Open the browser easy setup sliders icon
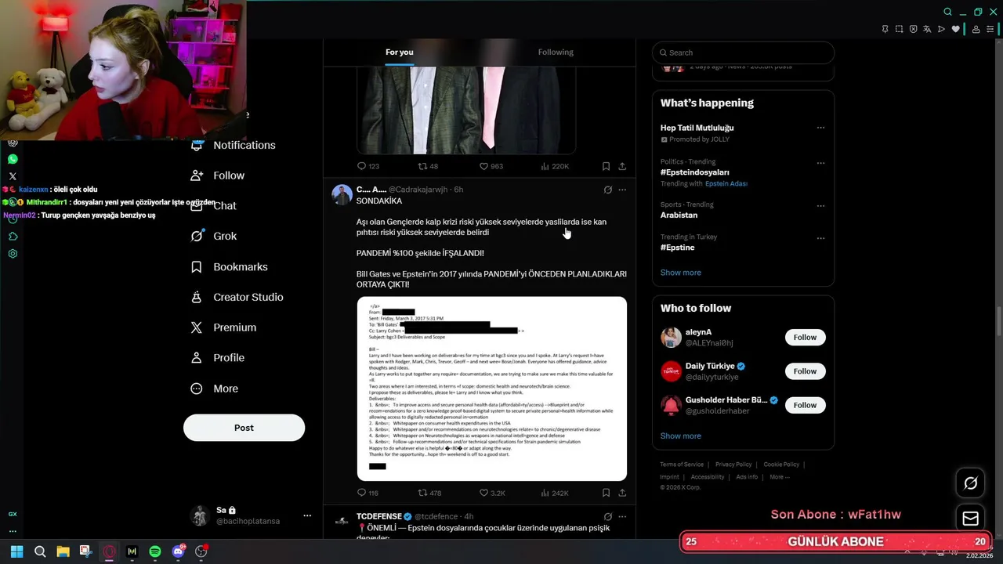The height and width of the screenshot is (564, 1003). coord(990,29)
